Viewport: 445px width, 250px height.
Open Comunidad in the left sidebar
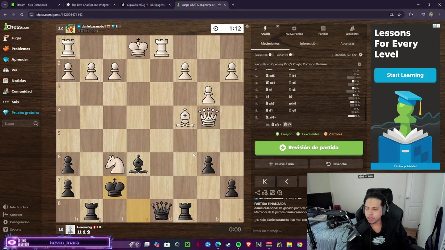[21, 91]
